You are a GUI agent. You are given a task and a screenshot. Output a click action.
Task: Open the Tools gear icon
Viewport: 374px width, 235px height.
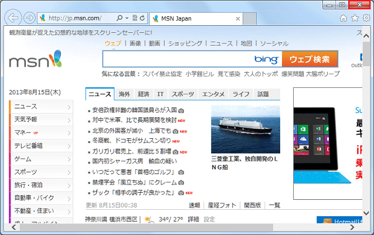point(366,18)
